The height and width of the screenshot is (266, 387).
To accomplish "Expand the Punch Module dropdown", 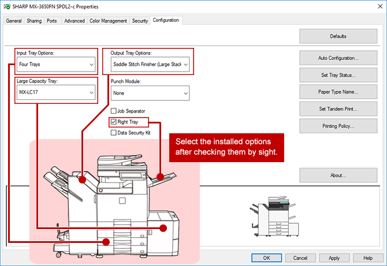I will coord(150,93).
